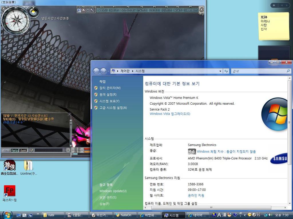
Task: Open the Uonline folder on desktop
Action: coord(28,165)
